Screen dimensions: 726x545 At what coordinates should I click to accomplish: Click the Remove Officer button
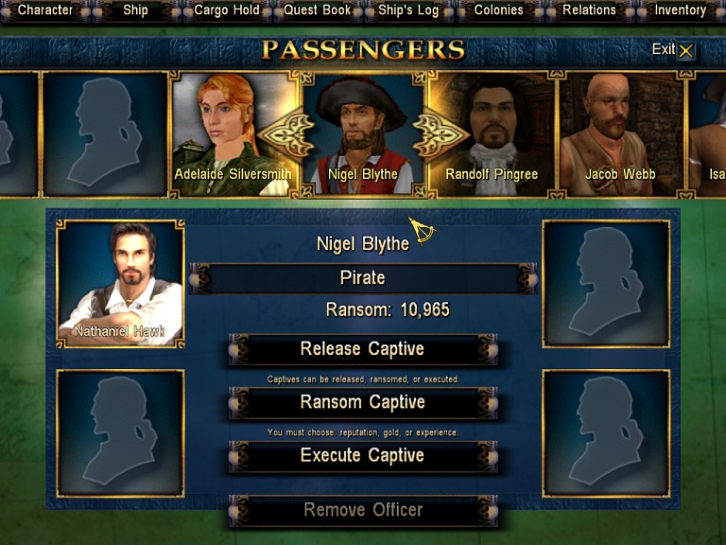[x=363, y=510]
